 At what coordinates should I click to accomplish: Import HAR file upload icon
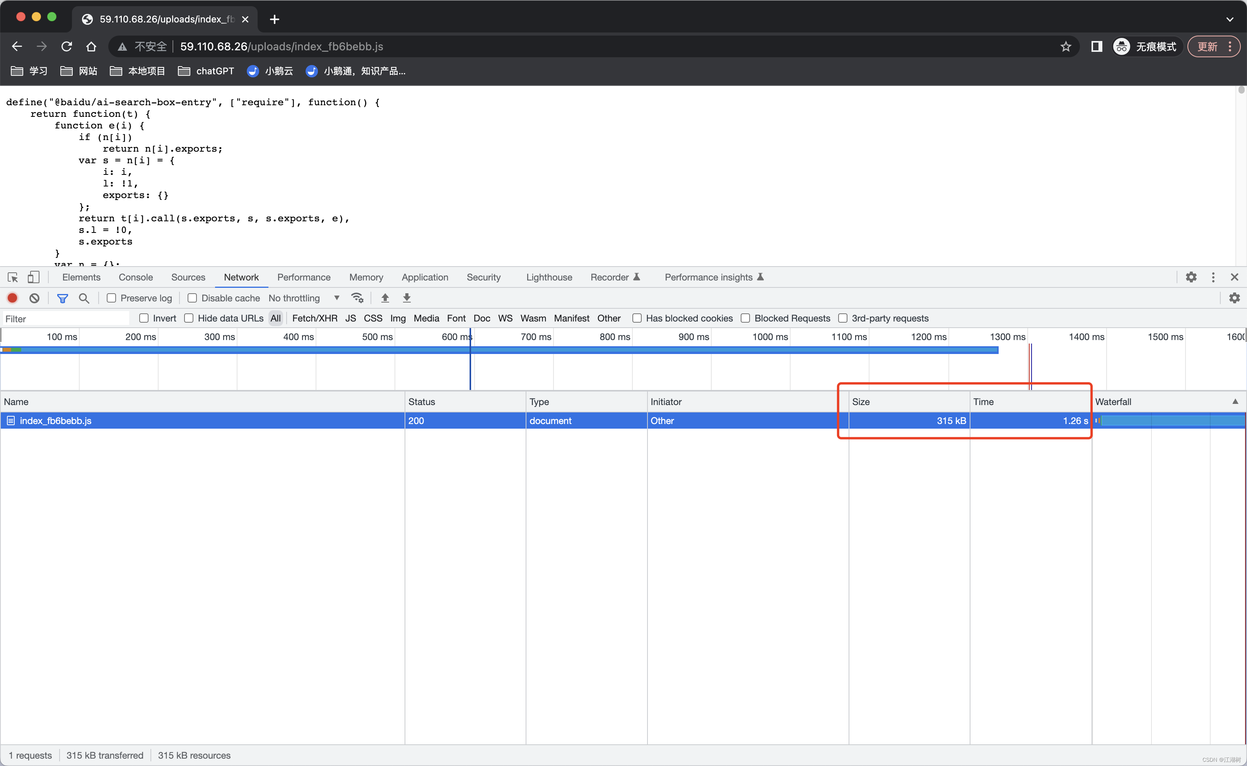385,298
